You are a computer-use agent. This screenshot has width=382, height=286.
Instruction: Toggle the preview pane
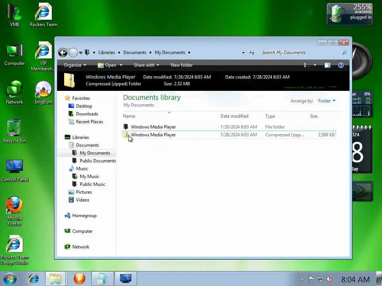click(x=328, y=65)
